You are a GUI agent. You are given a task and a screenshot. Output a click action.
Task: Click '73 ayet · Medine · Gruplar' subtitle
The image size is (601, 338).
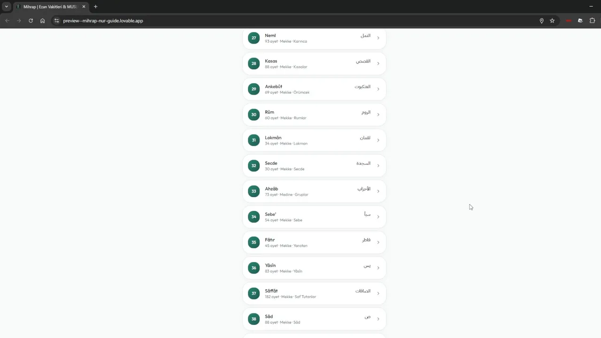point(286,195)
